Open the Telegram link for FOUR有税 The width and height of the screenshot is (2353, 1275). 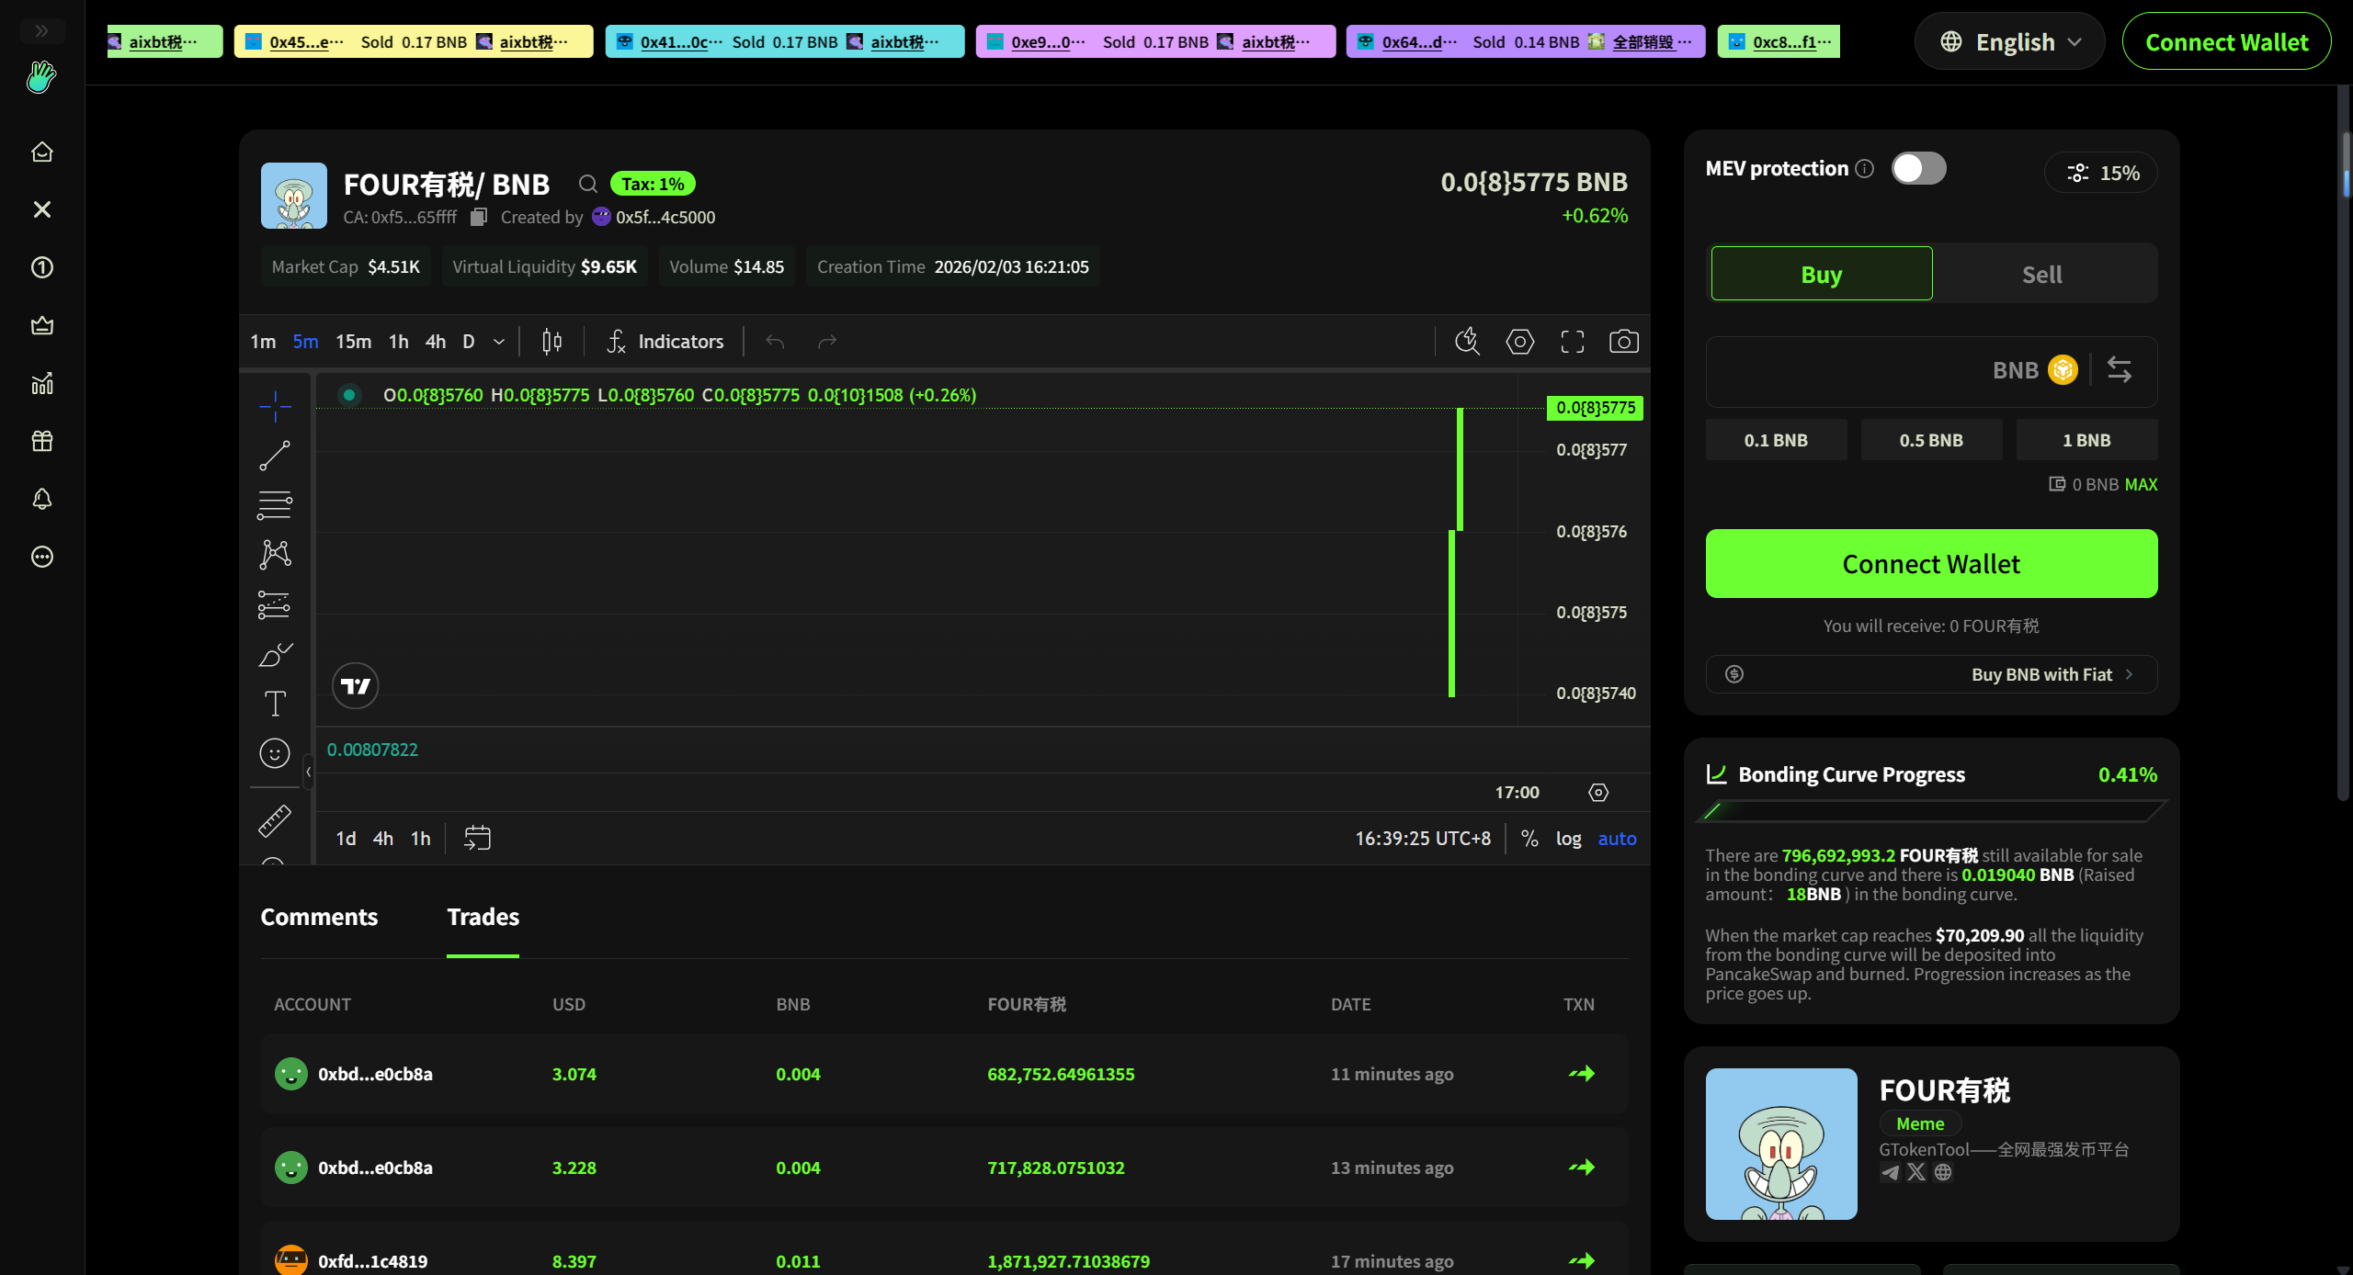coord(1890,1172)
